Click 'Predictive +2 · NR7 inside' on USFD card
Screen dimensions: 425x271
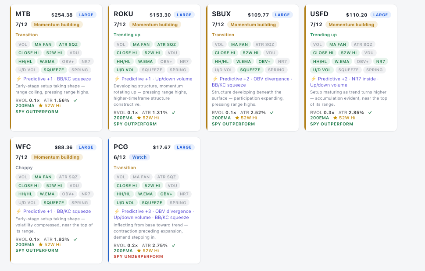[x=346, y=79]
